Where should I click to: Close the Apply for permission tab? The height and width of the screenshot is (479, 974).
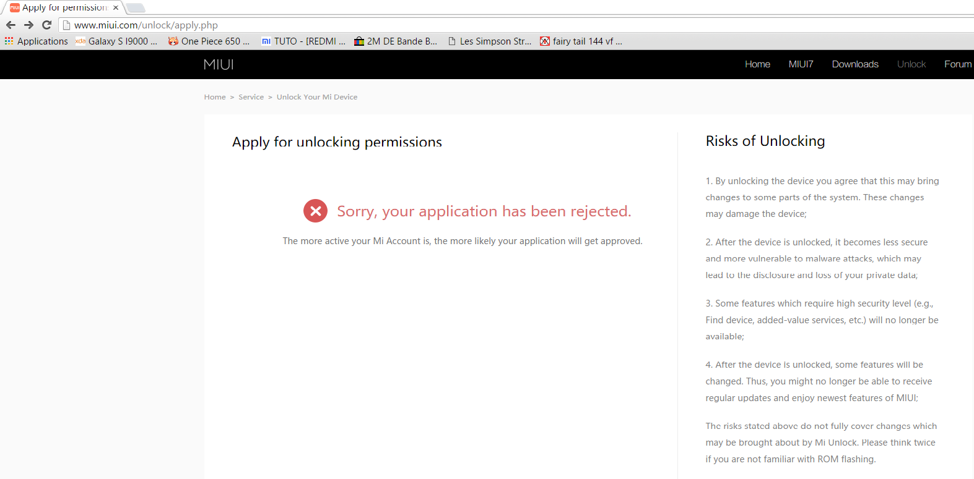tap(116, 8)
